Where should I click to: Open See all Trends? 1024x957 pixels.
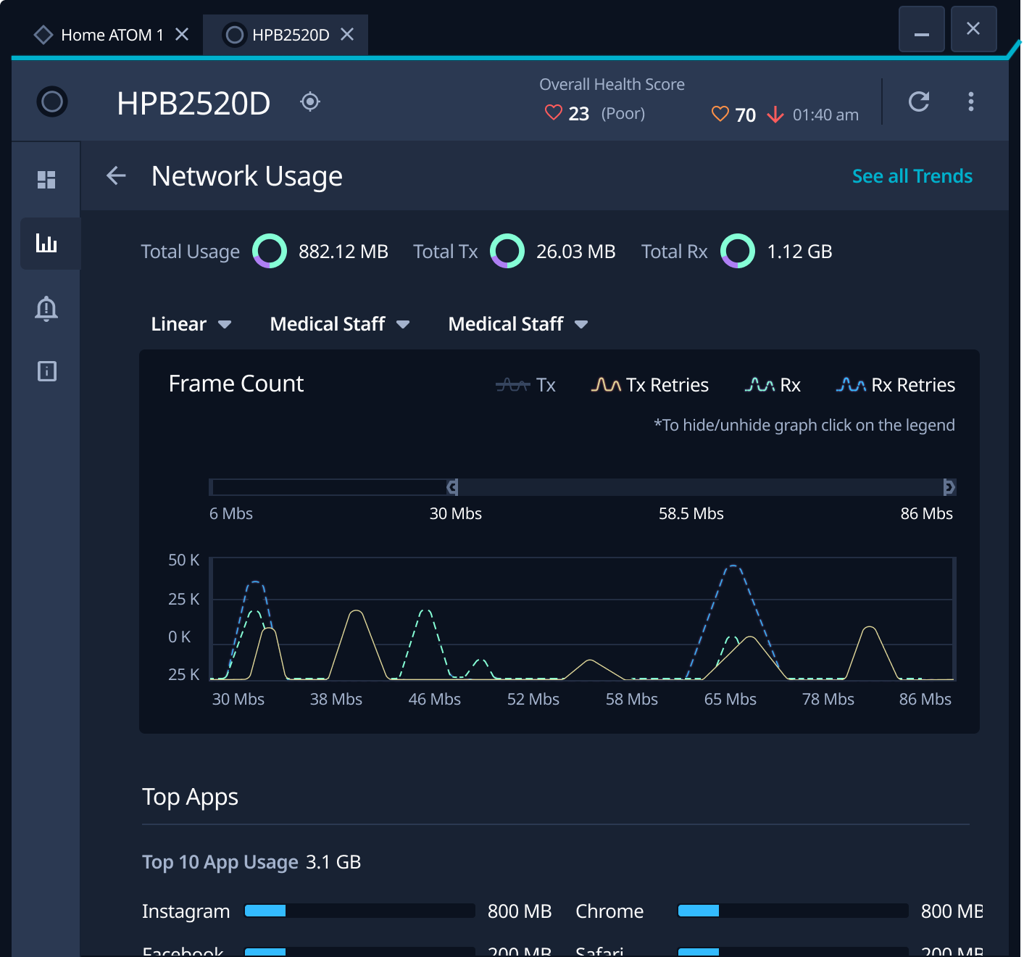tap(912, 175)
